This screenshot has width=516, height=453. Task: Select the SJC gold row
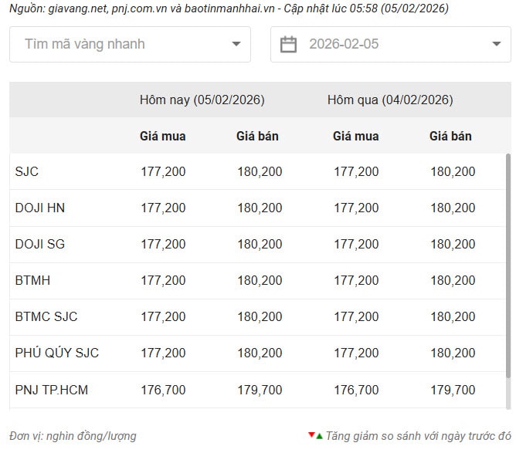tap(27, 171)
